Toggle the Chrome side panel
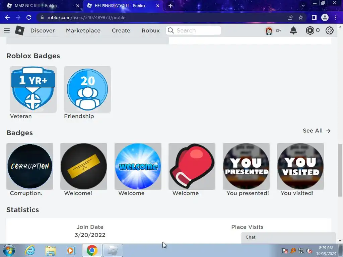Viewport: 343px width, 257px height. coord(314,17)
